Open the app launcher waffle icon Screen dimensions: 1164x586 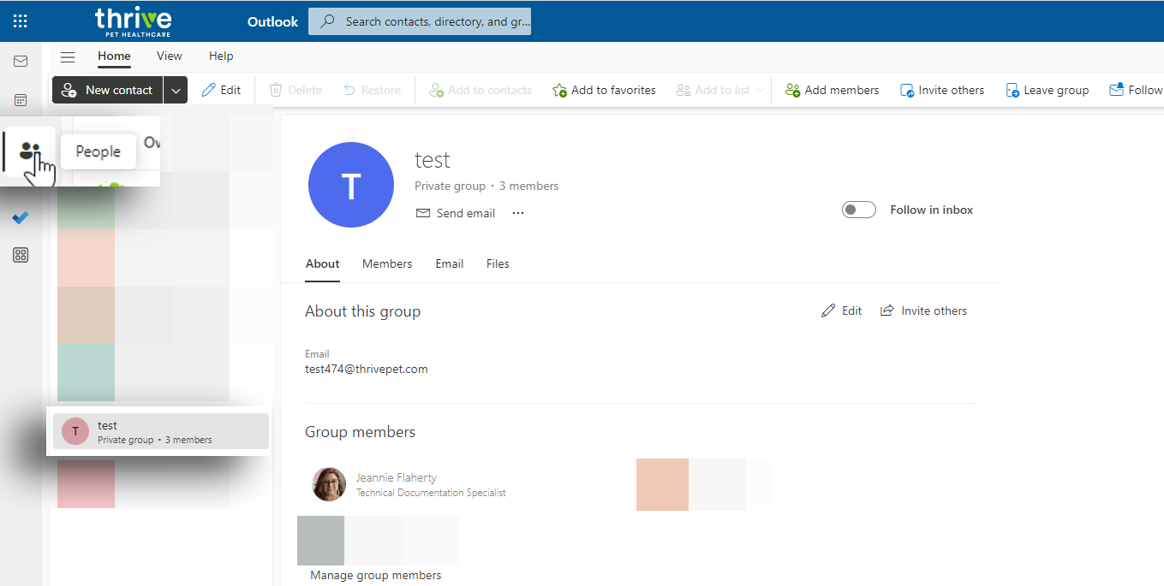21,21
